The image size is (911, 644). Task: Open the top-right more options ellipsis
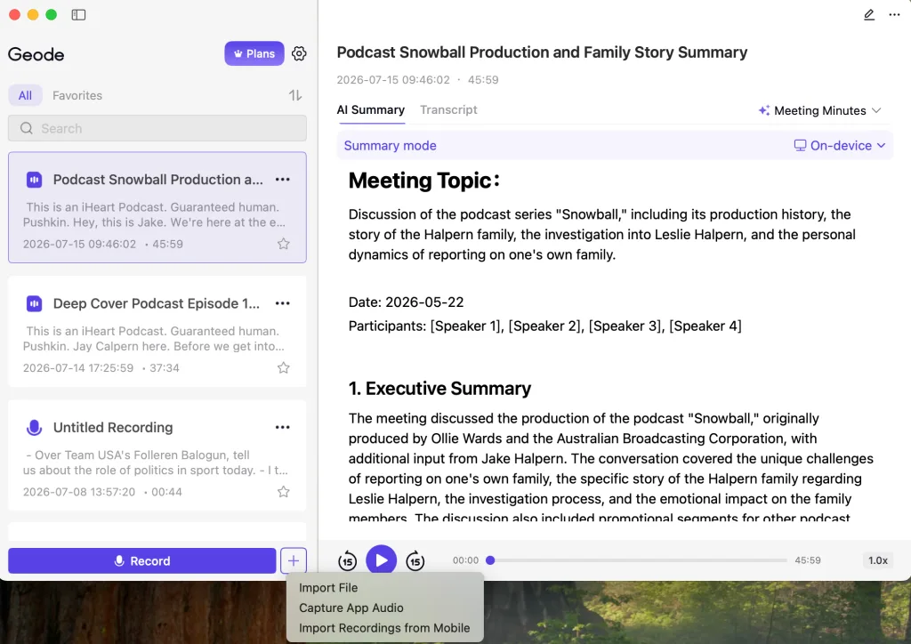coord(894,14)
